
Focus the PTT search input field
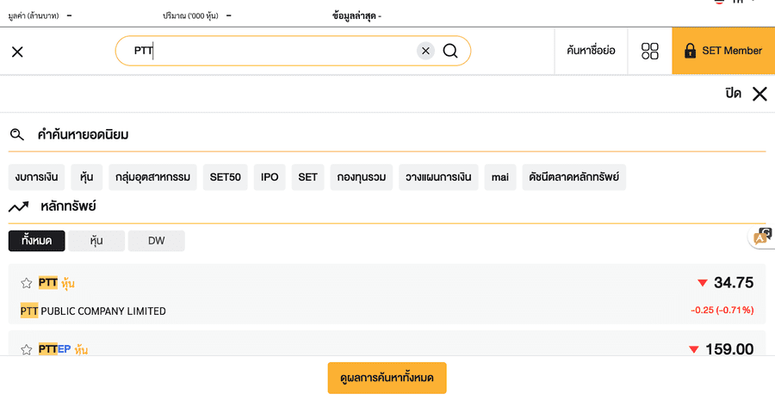tap(276, 51)
